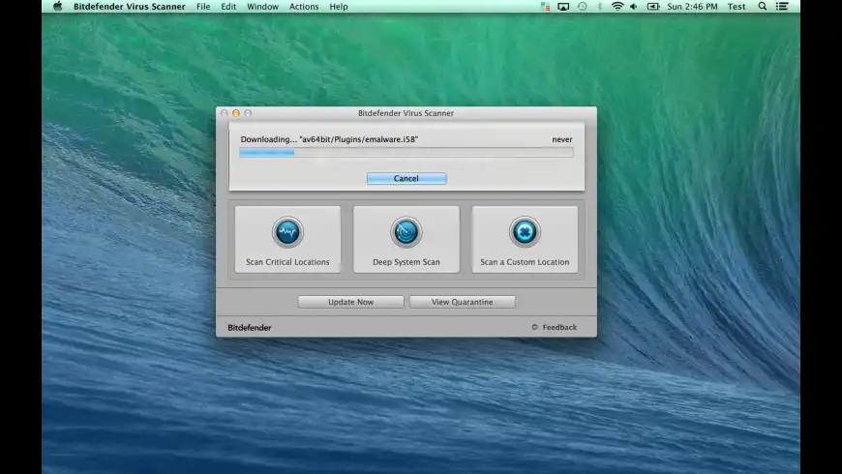Click the Feedback link

[558, 328]
